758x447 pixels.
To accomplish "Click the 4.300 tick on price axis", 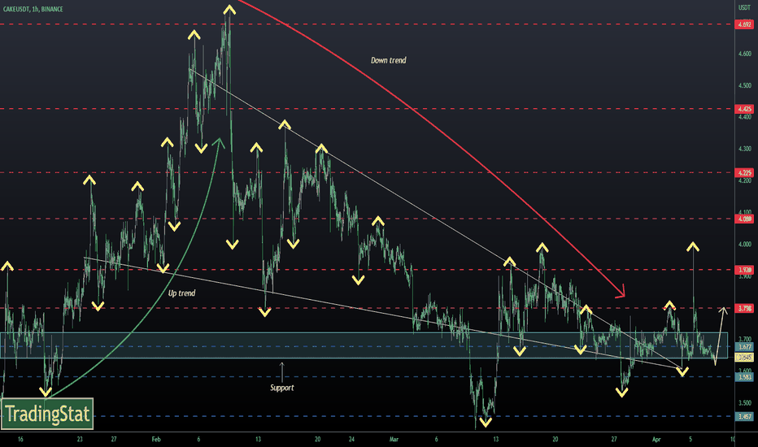I will tap(744, 149).
